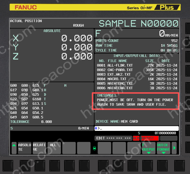The width and height of the screenshot is (190, 174).
Task: Click the A> key input line
Action: pos(137,128)
